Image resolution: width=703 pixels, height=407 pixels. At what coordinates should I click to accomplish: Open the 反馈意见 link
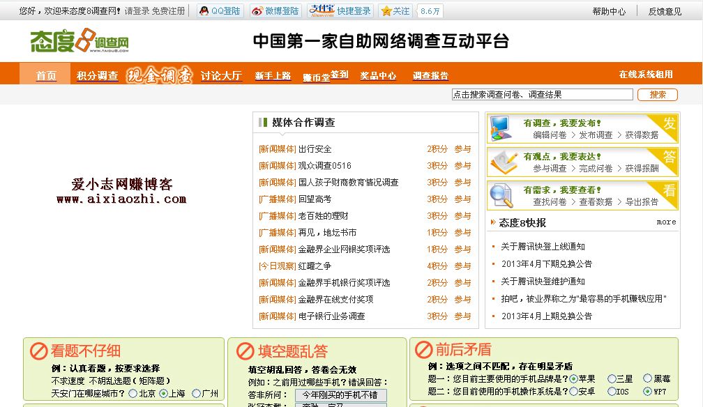(665, 12)
